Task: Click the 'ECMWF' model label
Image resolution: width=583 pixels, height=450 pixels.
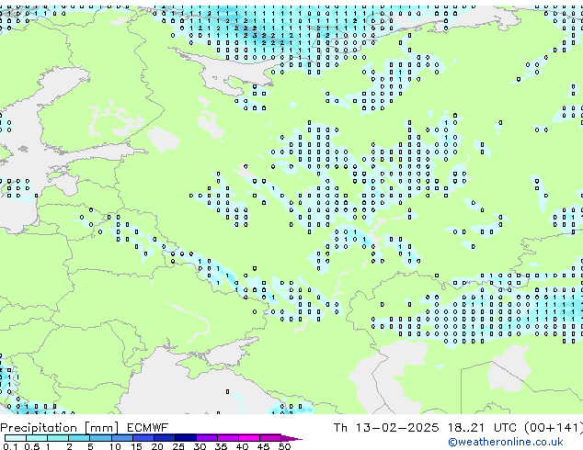Action: 148,428
